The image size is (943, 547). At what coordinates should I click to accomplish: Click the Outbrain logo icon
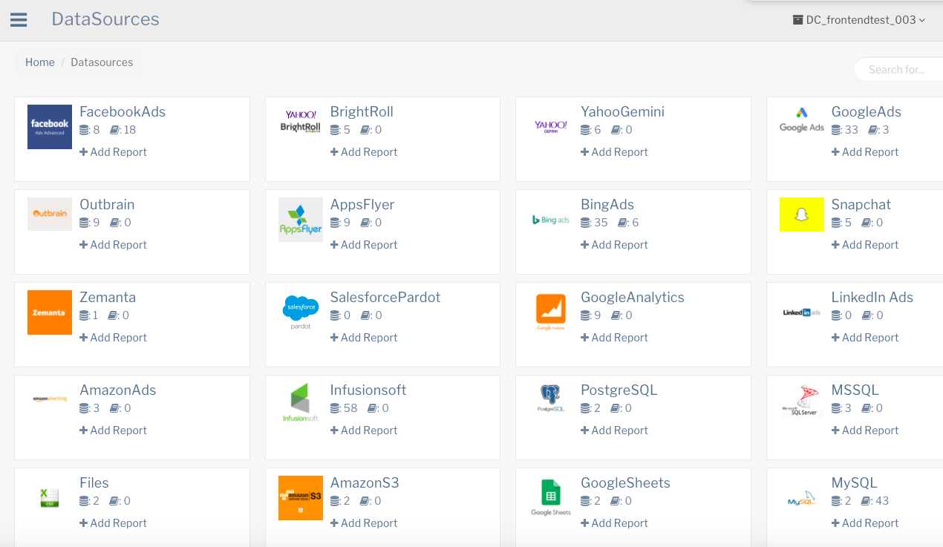tap(50, 214)
